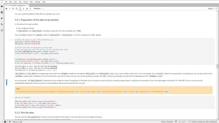This screenshot has width=219, height=123.
Task: Close the 11-01-SEAICE-comparison notebook tab
Action: [x=27, y=5]
